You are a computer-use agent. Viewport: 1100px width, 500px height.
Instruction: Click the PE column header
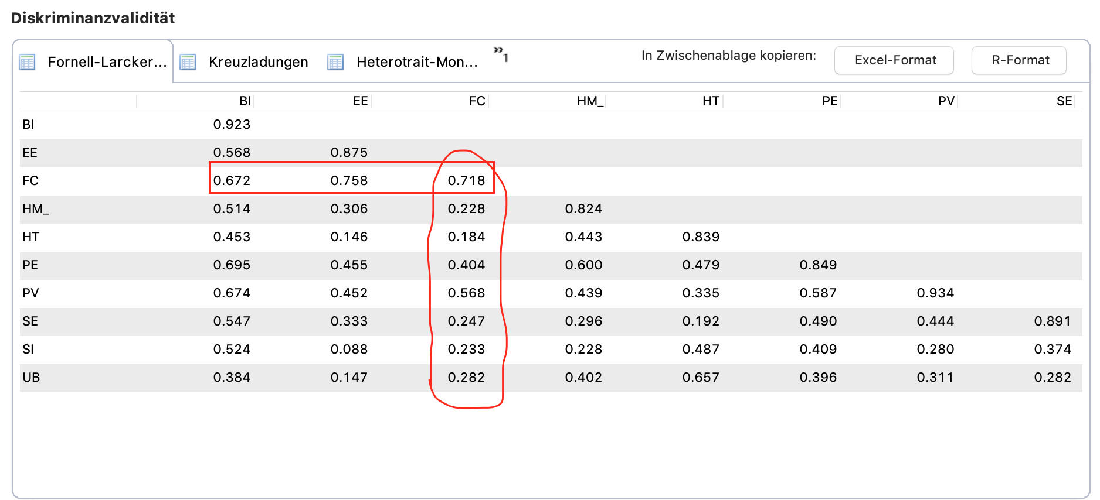(x=830, y=101)
